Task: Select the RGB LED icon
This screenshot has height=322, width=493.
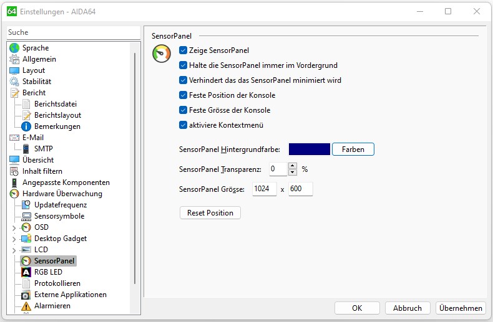Action: coord(26,272)
